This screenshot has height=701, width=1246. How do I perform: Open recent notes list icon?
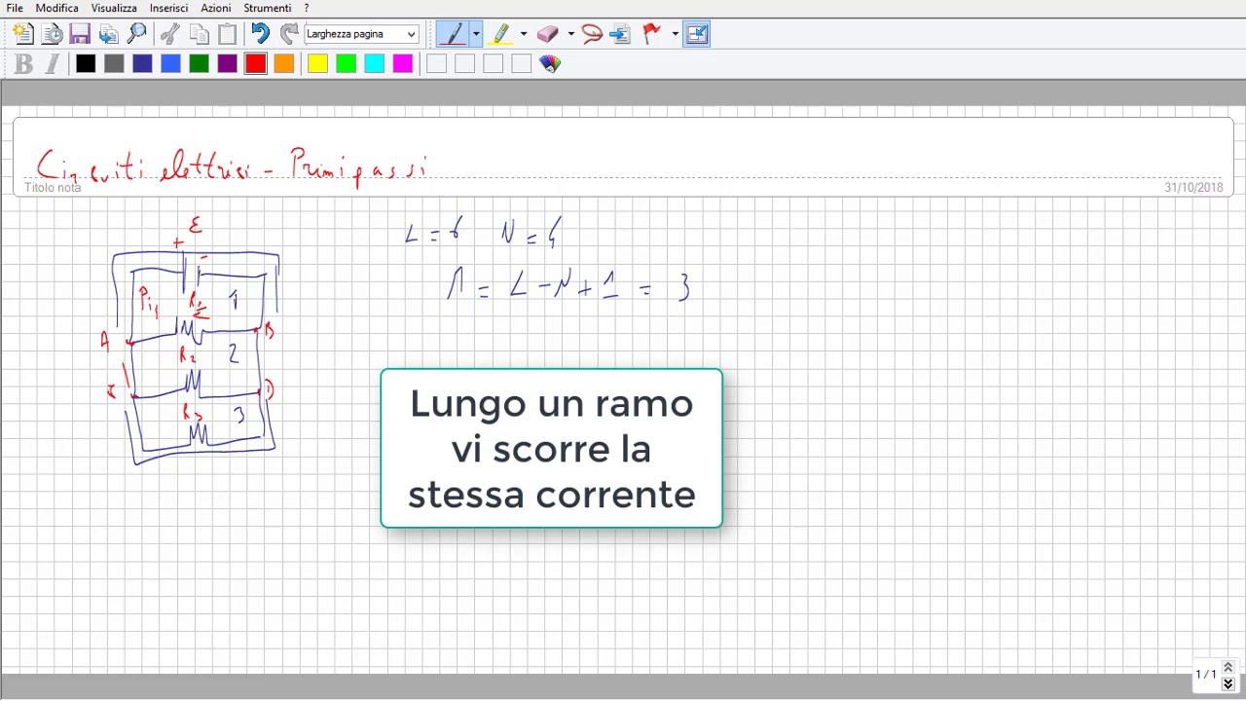[52, 34]
